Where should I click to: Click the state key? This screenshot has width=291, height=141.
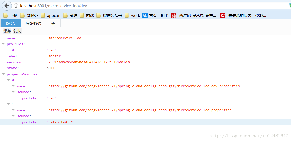point(13,68)
